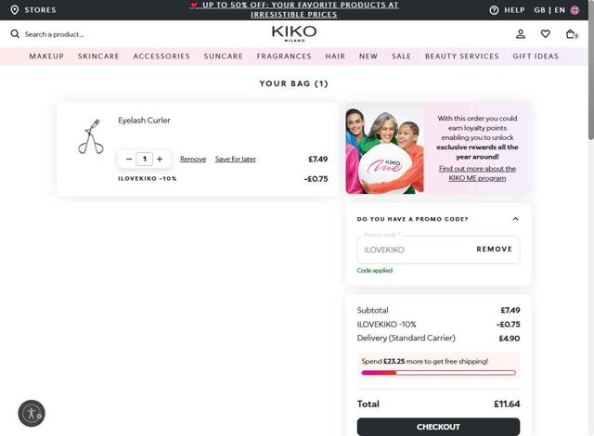Screen dimensions: 594x436
Task: Go to the New category
Action: click(368, 56)
